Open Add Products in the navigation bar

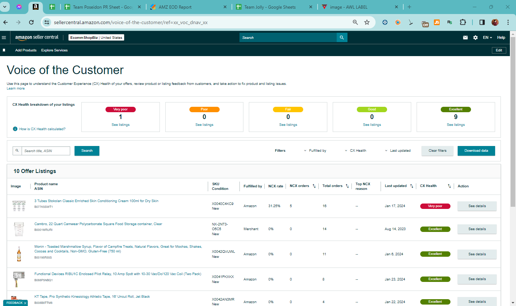[26, 50]
